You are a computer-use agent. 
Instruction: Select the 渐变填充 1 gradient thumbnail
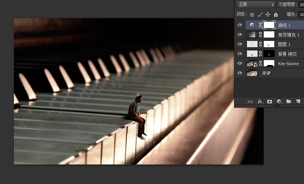252,34
